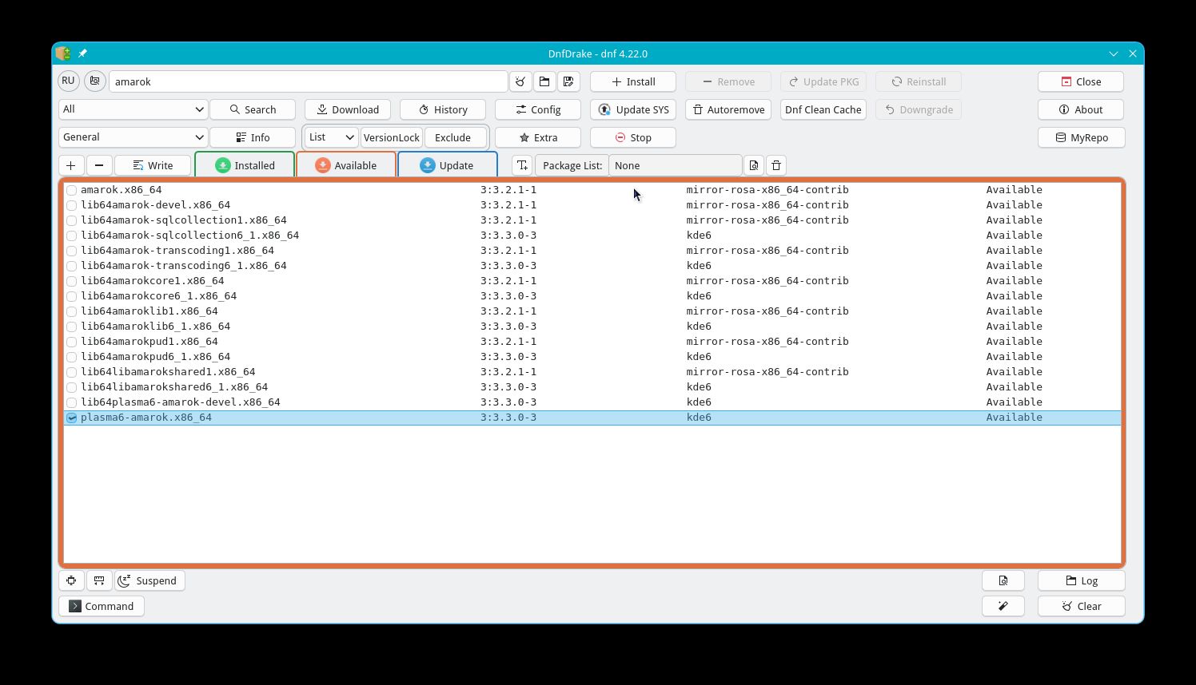Click the VersionLock button

click(392, 137)
